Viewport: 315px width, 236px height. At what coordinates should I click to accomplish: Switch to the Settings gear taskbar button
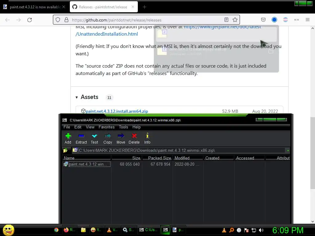(129, 230)
